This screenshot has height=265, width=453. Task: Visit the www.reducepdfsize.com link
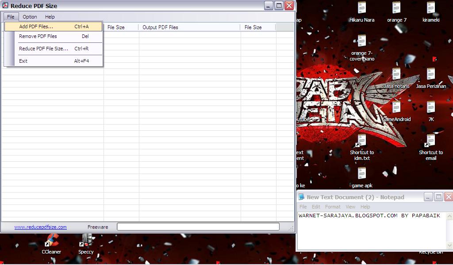coord(40,227)
